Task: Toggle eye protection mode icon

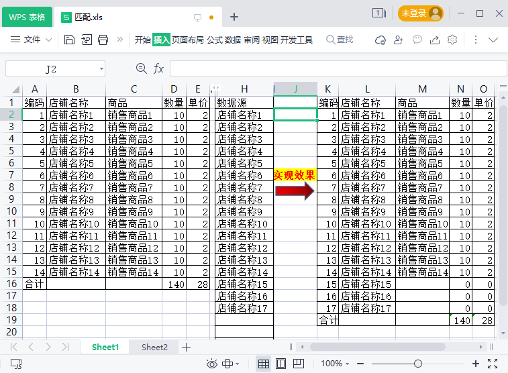Action: click(212, 364)
